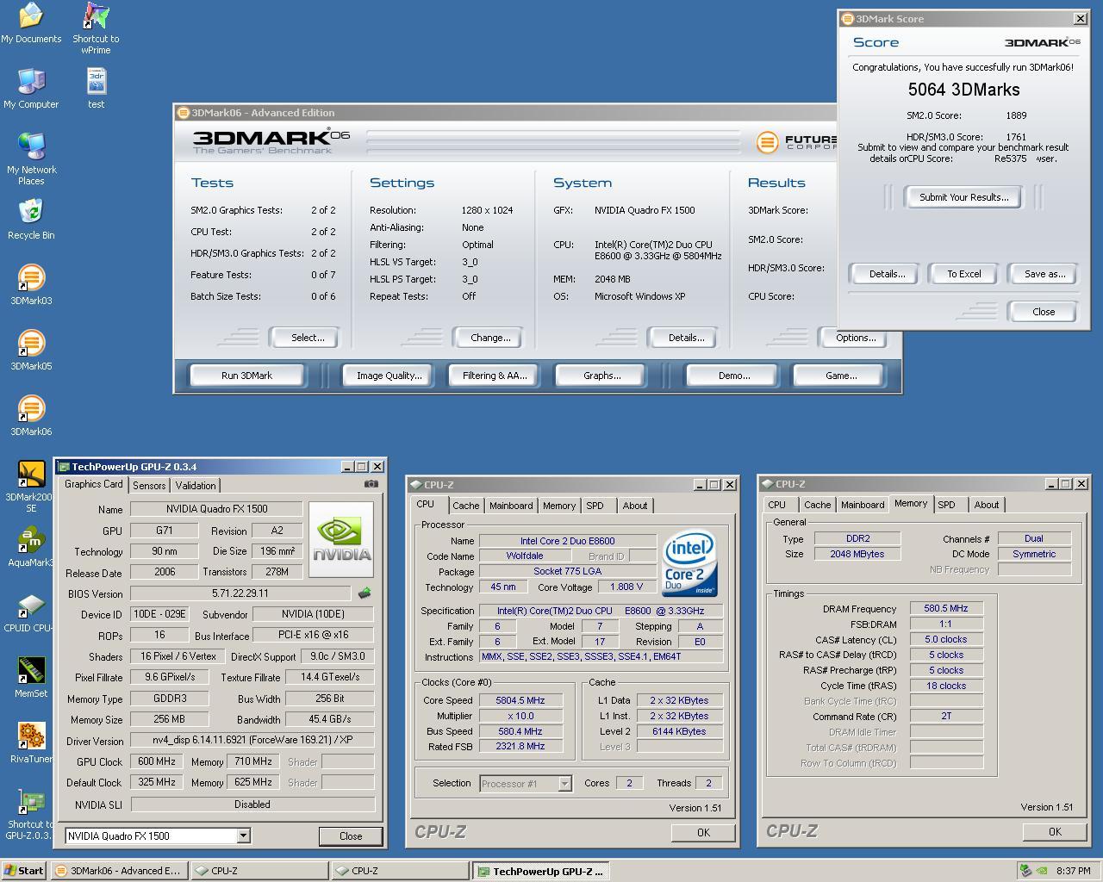Image resolution: width=1103 pixels, height=882 pixels.
Task: Click the Image Quality button
Action: [389, 376]
